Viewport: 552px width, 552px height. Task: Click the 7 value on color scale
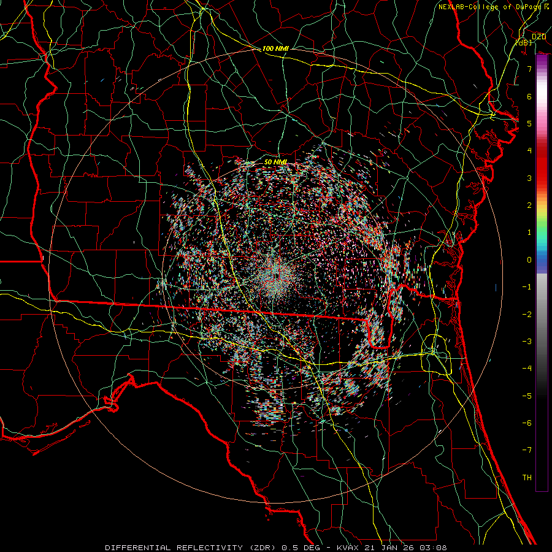pyautogui.click(x=529, y=69)
